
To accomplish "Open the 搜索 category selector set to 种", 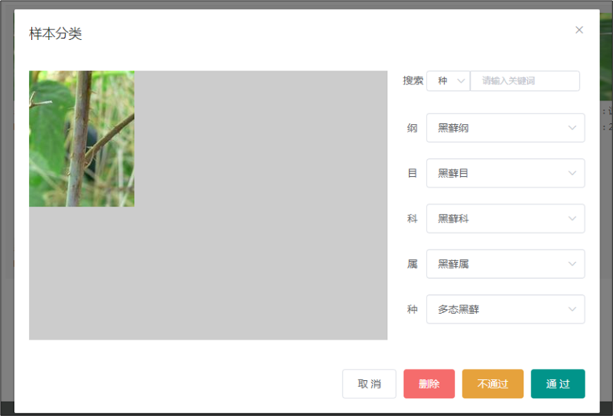I will pos(448,81).
